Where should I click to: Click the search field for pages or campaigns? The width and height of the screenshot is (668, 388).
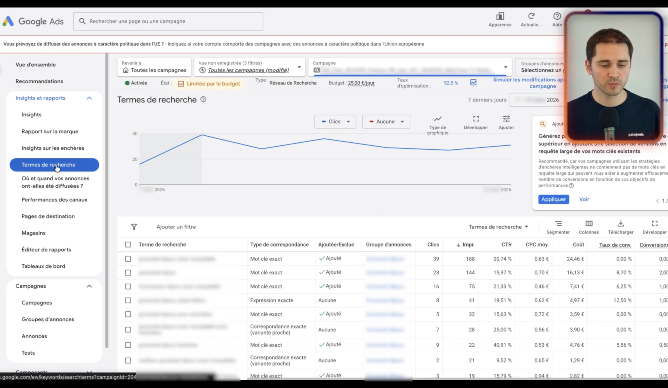pos(168,21)
